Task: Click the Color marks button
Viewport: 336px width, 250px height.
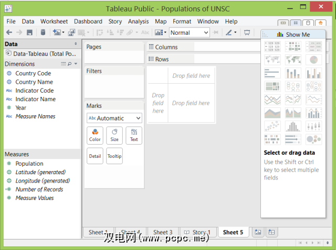Action: [x=95, y=135]
